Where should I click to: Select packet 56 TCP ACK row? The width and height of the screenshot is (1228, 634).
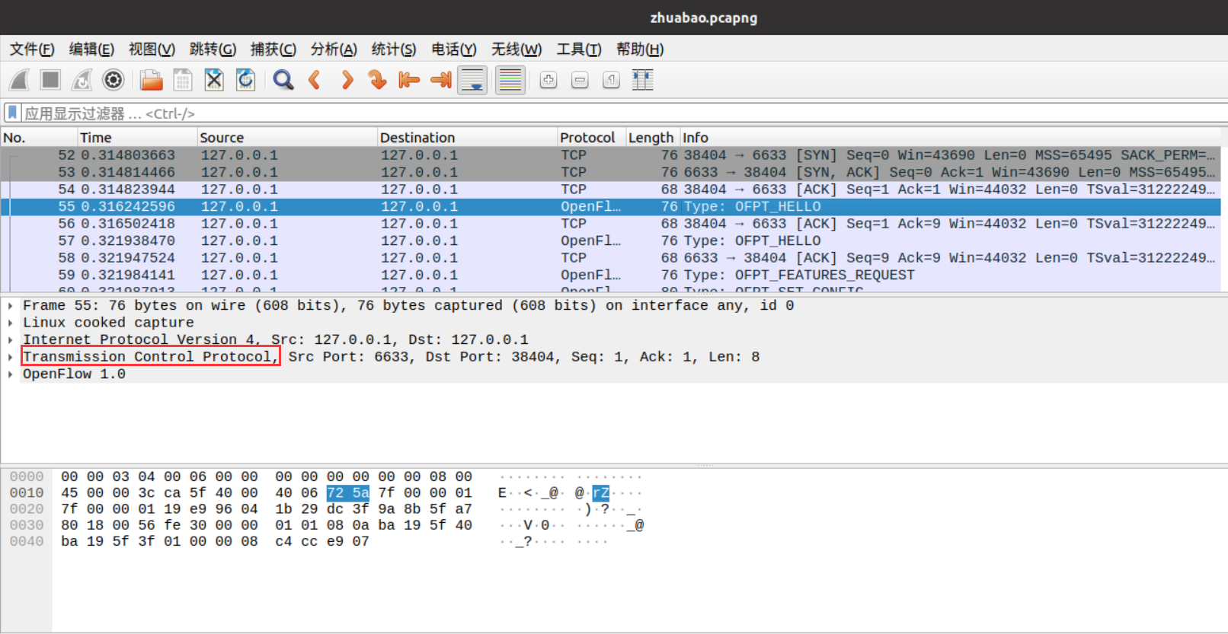(610, 224)
